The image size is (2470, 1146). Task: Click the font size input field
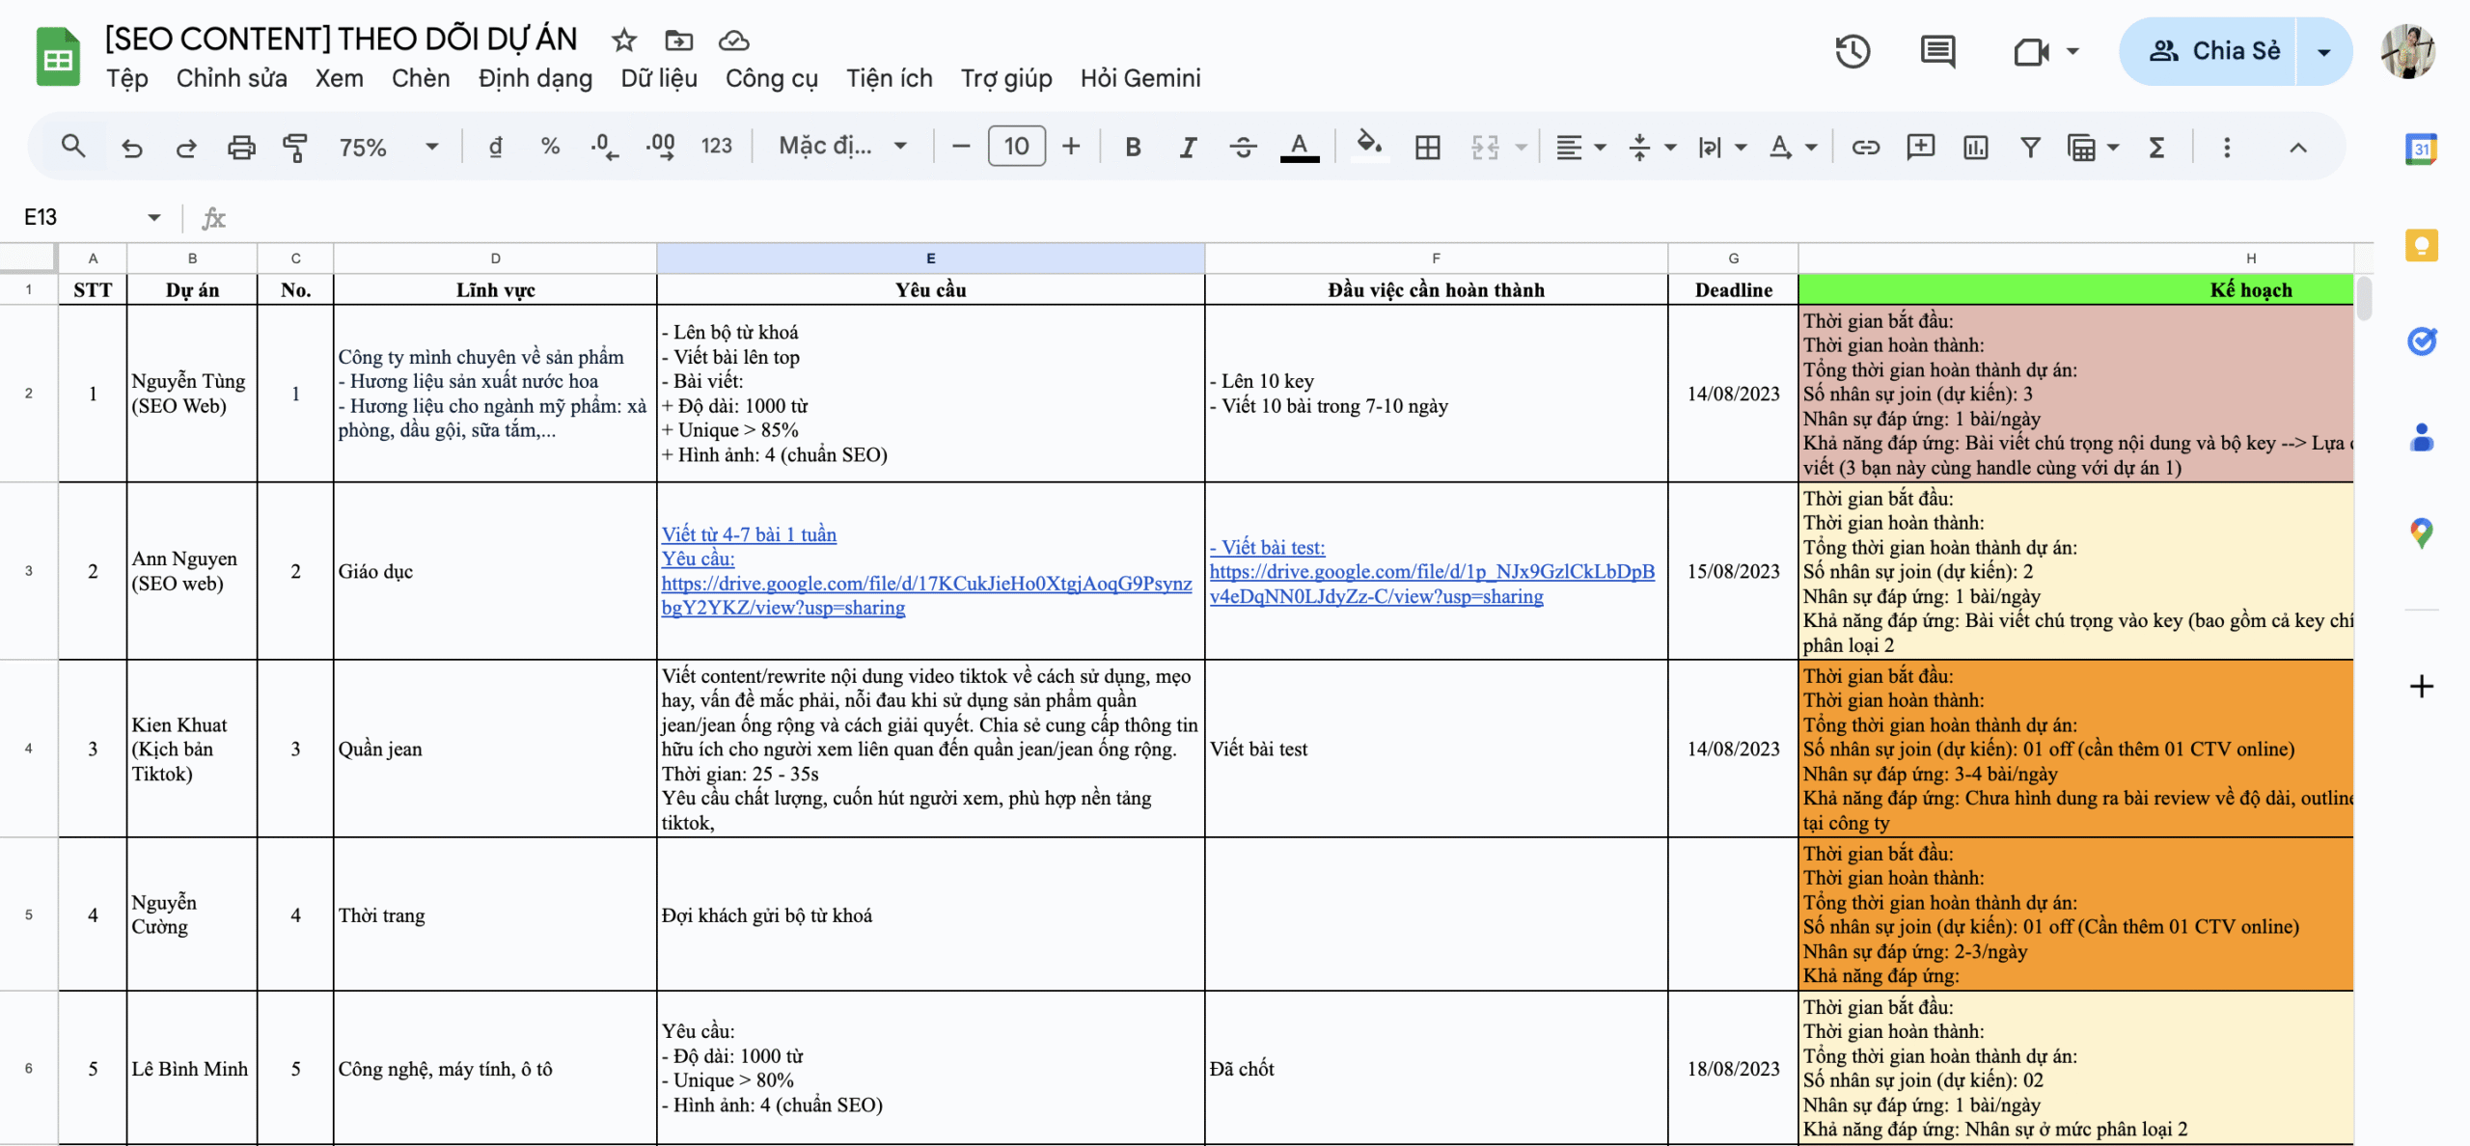click(x=1015, y=147)
